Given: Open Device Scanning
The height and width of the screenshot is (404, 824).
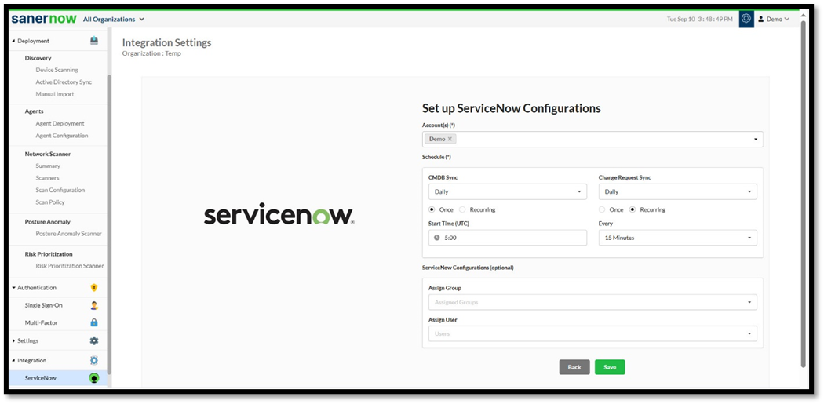Looking at the screenshot, I should (x=57, y=69).
